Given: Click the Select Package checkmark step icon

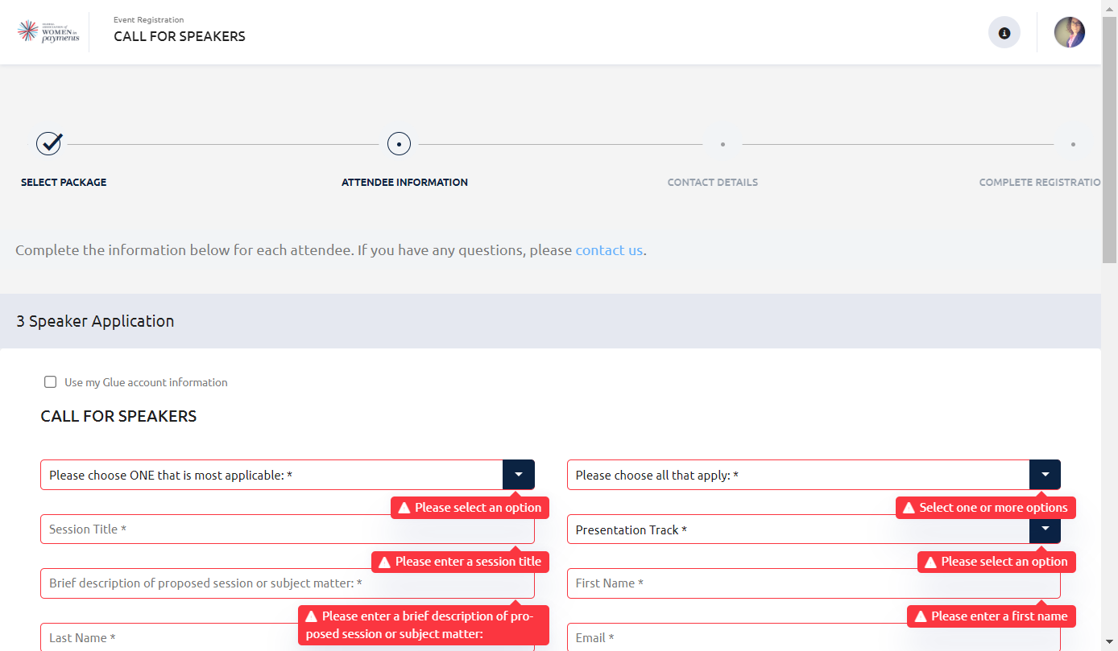Looking at the screenshot, I should (x=49, y=144).
